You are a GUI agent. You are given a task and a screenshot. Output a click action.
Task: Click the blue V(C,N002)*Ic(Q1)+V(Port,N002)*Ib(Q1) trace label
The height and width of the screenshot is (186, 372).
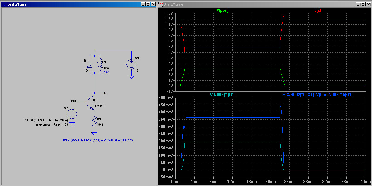pyautogui.click(x=317, y=95)
